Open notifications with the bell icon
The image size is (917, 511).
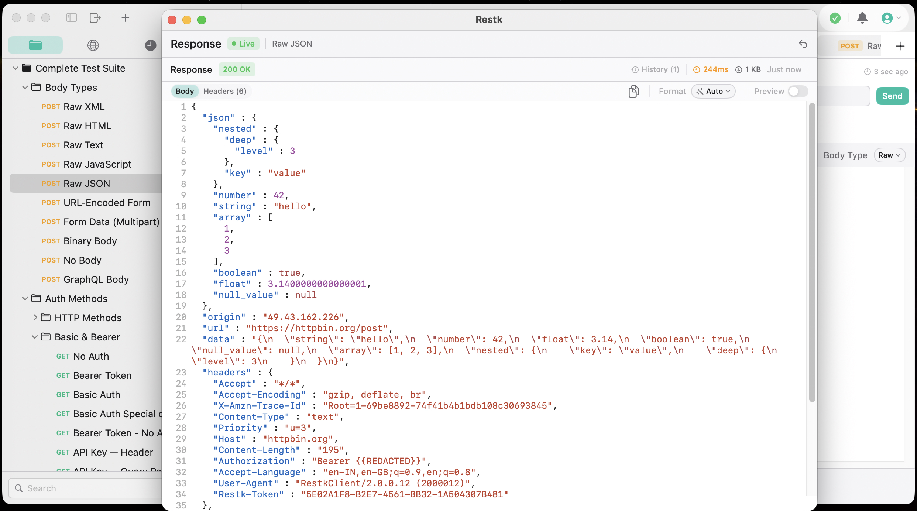point(862,18)
